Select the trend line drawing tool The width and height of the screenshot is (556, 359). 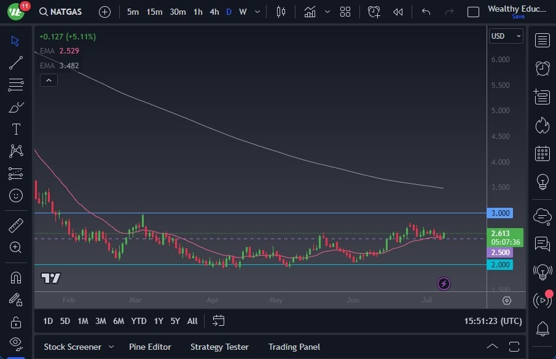tap(15, 63)
